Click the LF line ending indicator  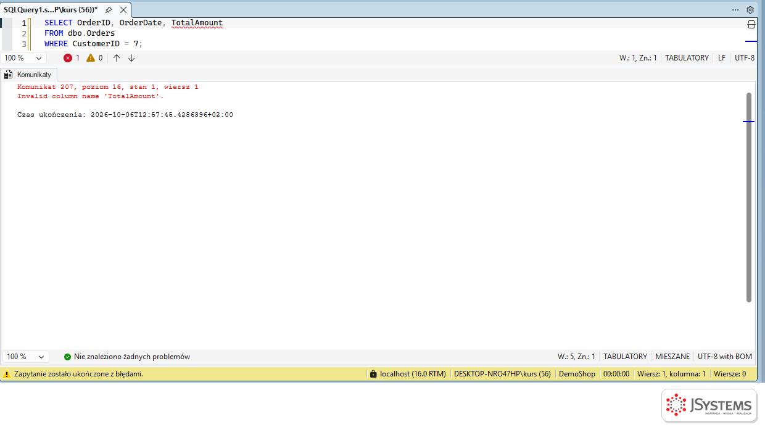[x=722, y=58]
